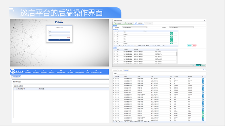Click the Patrox logo on login screen
Image resolution: width=225 pixels, height=126 pixels.
[x=59, y=22]
